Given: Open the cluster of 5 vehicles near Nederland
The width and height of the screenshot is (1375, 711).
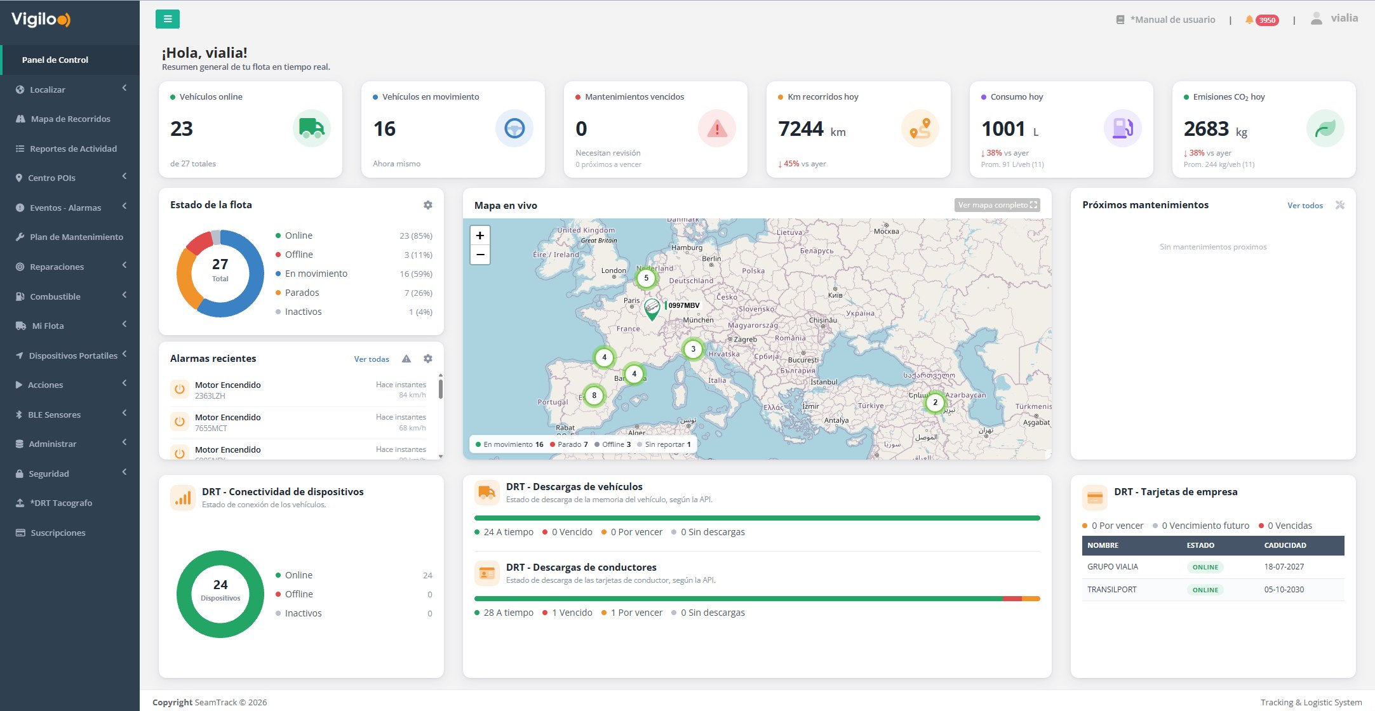Looking at the screenshot, I should click(x=647, y=278).
